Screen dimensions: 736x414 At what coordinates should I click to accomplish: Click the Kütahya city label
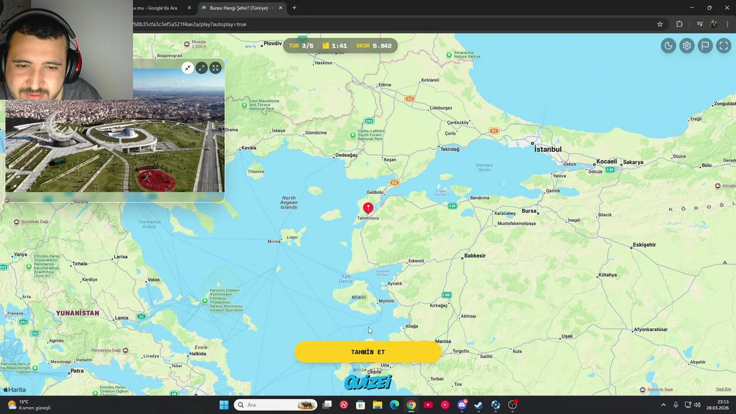[607, 275]
